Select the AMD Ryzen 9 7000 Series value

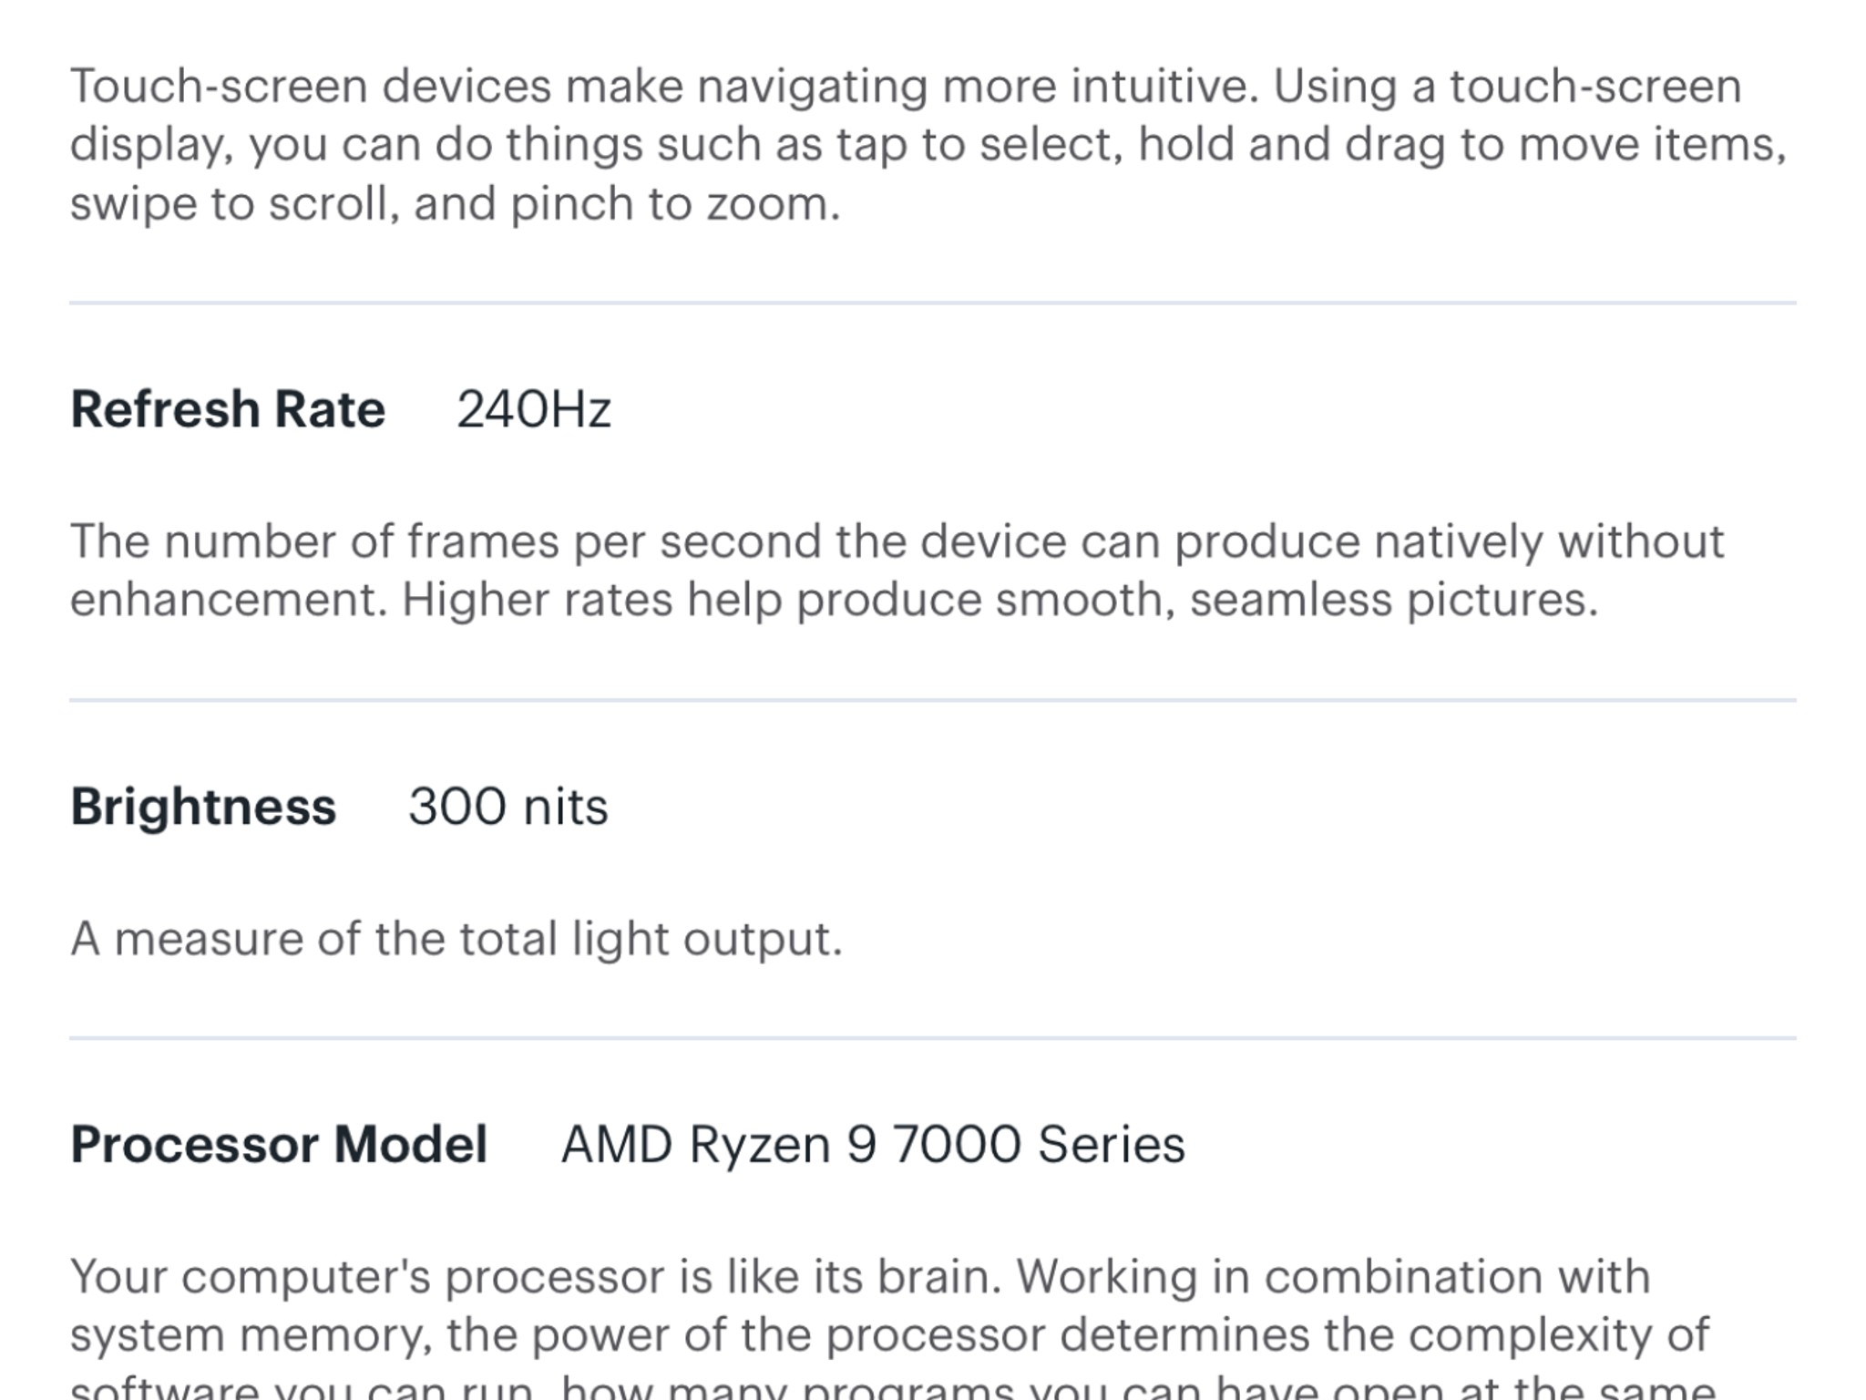click(x=873, y=1145)
